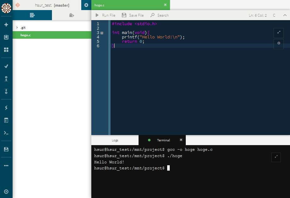Image resolution: width=290 pixels, height=198 pixels.
Task: Click the import/download icon in the sidebar
Action: 6,37
